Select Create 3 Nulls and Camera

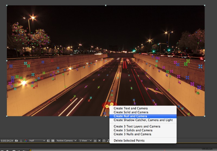pyautogui.click(x=132, y=134)
